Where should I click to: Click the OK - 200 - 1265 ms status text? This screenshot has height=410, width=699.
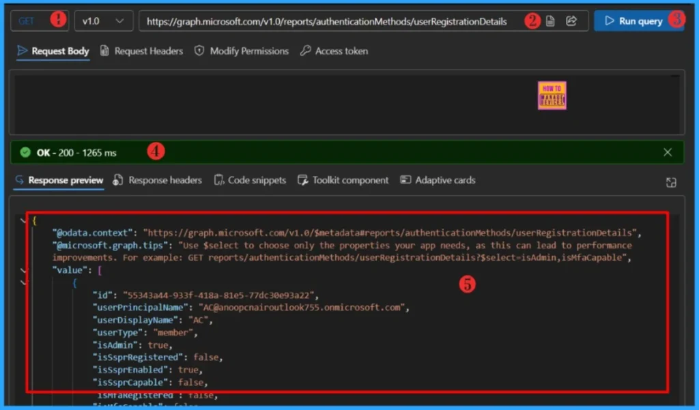76,153
